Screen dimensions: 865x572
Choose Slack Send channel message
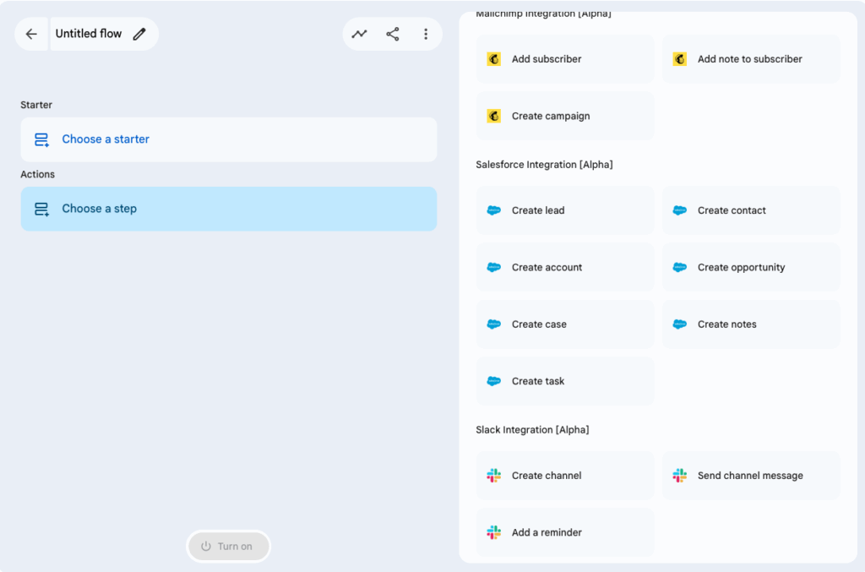click(750, 476)
